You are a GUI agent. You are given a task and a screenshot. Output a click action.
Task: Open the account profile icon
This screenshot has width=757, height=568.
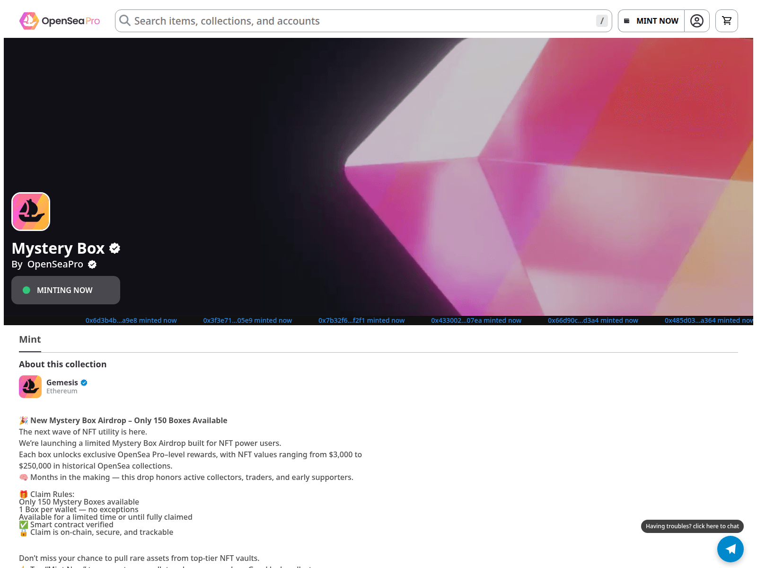[696, 21]
